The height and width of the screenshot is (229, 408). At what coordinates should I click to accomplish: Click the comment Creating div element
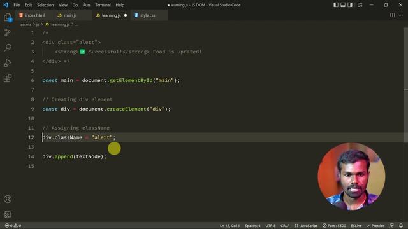78,99
